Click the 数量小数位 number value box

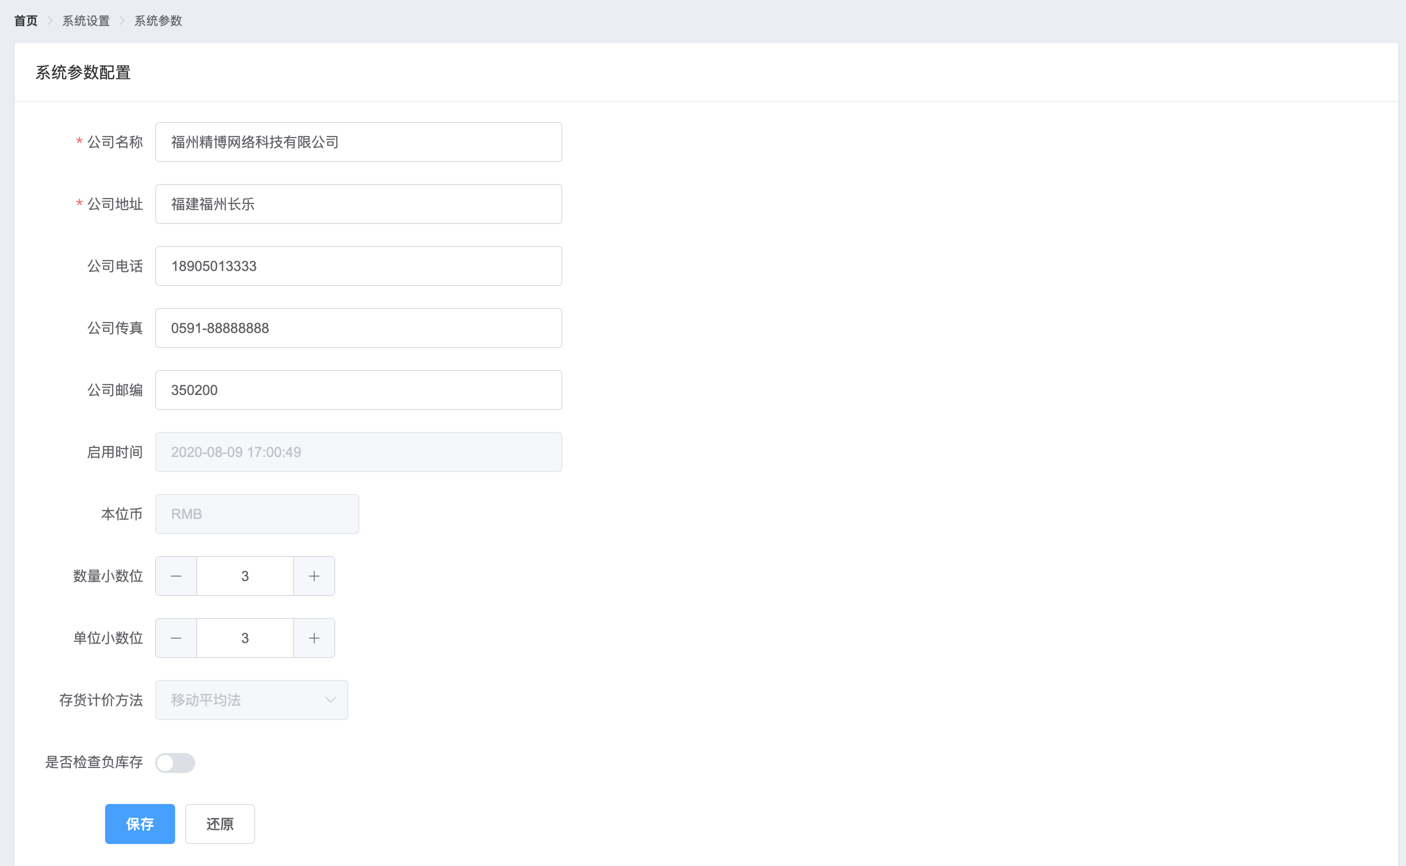coord(245,575)
